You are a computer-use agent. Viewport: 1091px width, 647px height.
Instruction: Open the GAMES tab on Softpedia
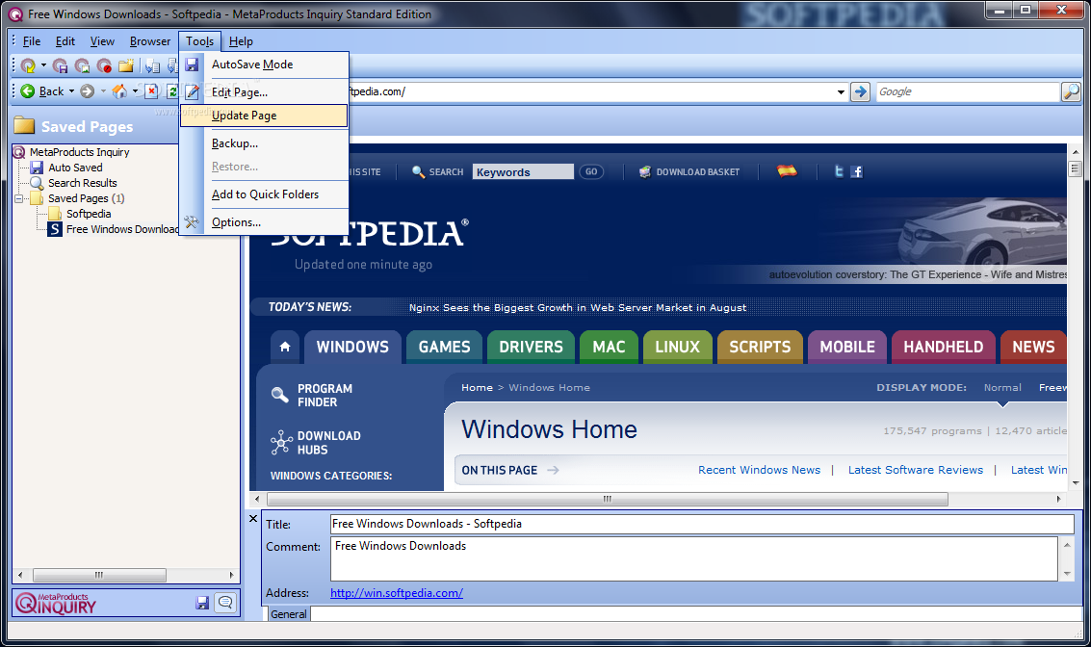[445, 347]
